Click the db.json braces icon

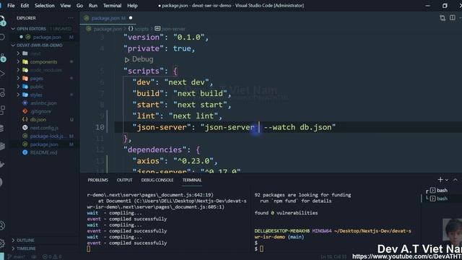coord(25,120)
